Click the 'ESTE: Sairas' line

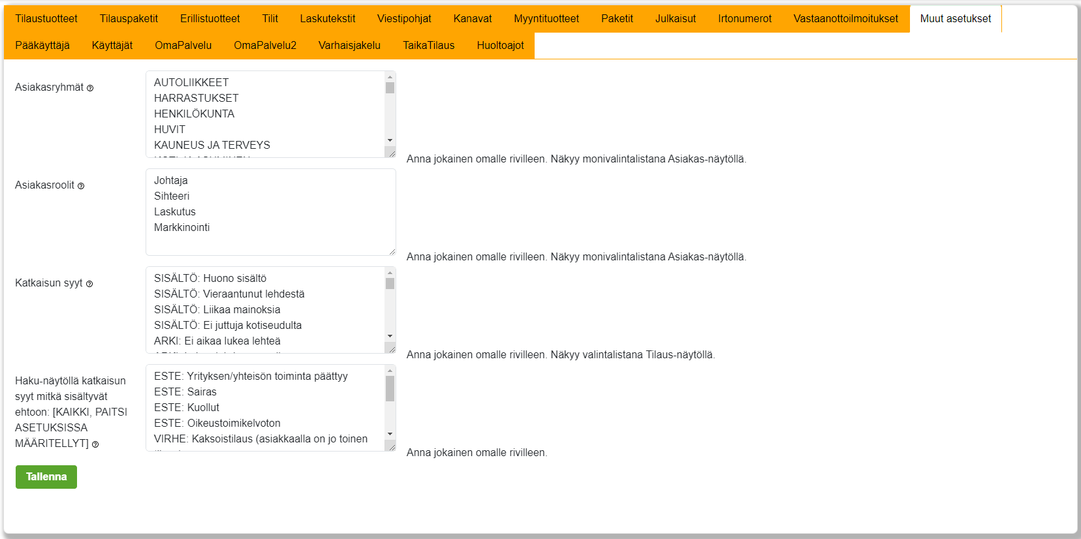(x=185, y=392)
